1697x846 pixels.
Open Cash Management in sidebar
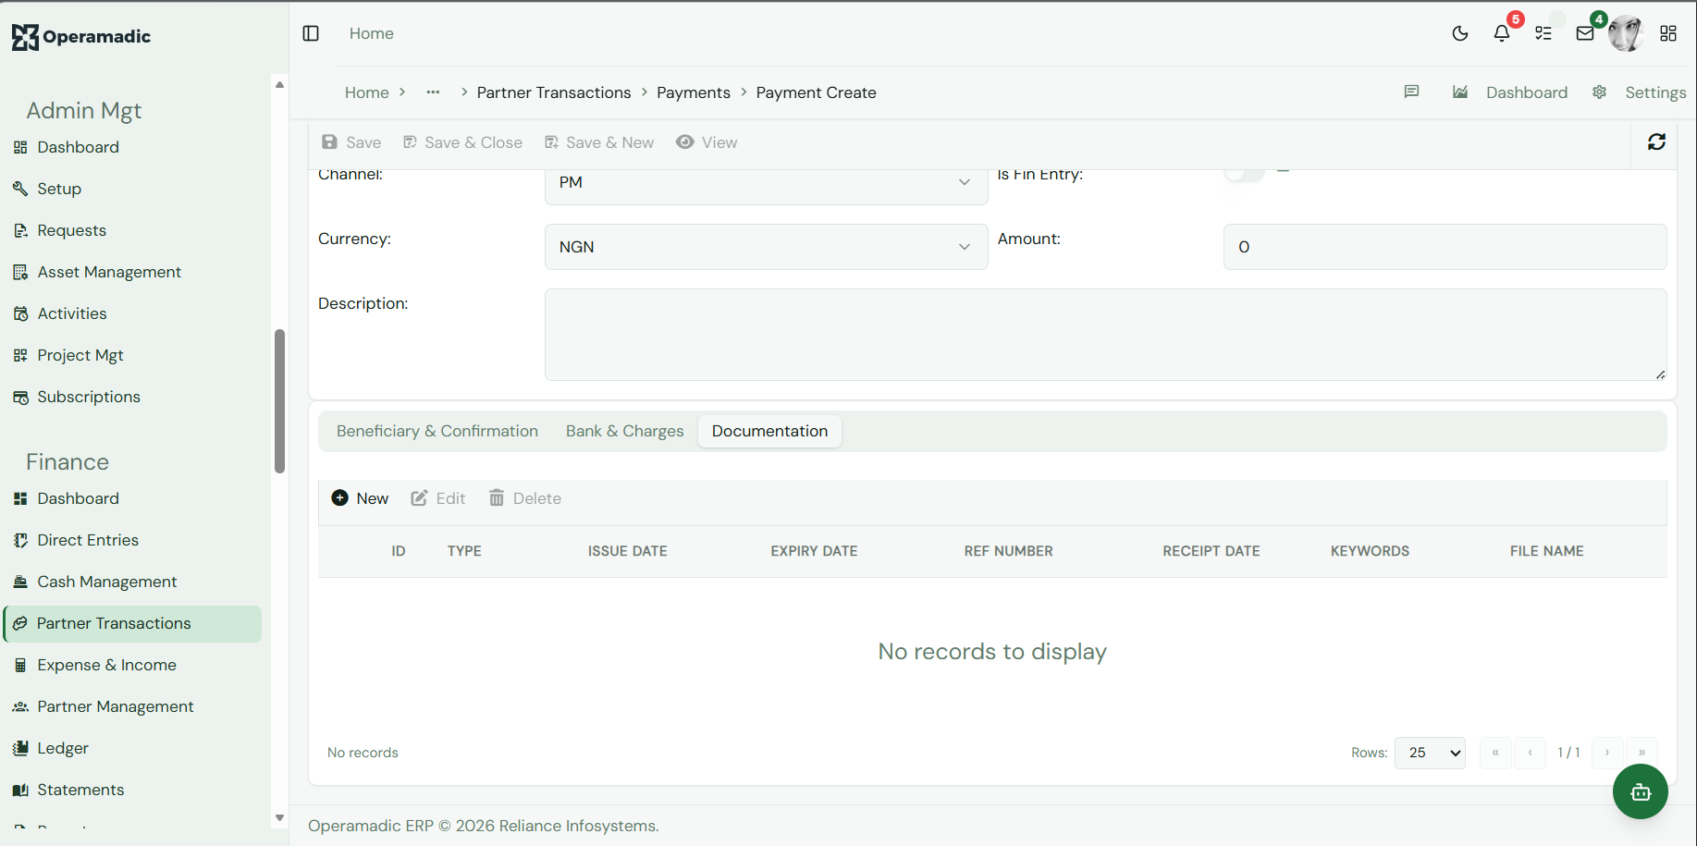(107, 582)
